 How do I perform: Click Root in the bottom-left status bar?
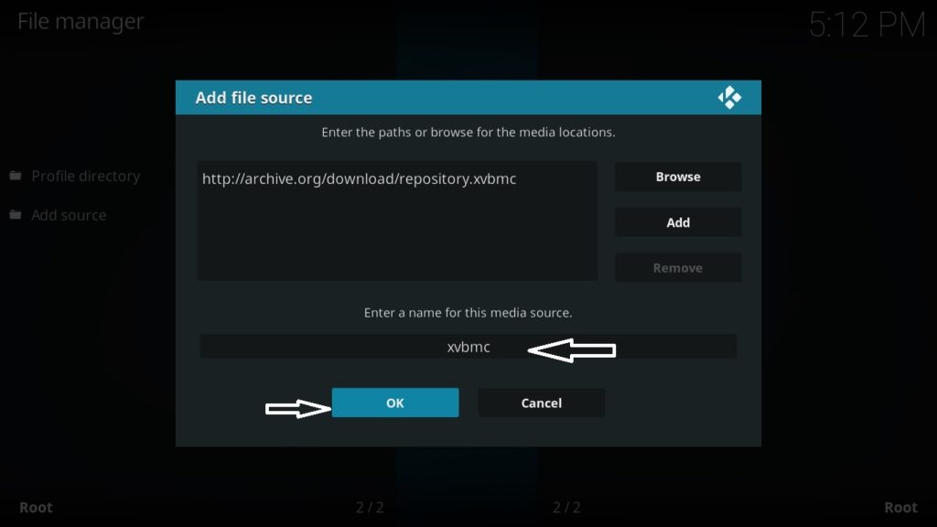(38, 507)
